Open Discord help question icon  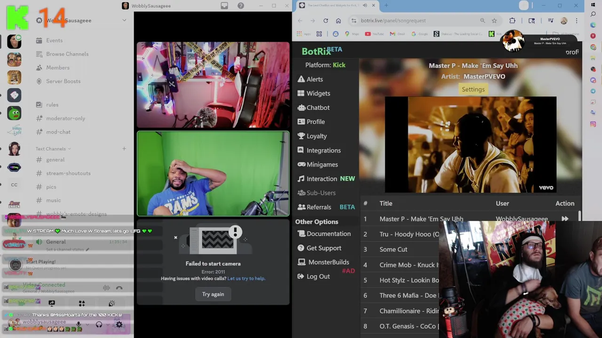(241, 6)
